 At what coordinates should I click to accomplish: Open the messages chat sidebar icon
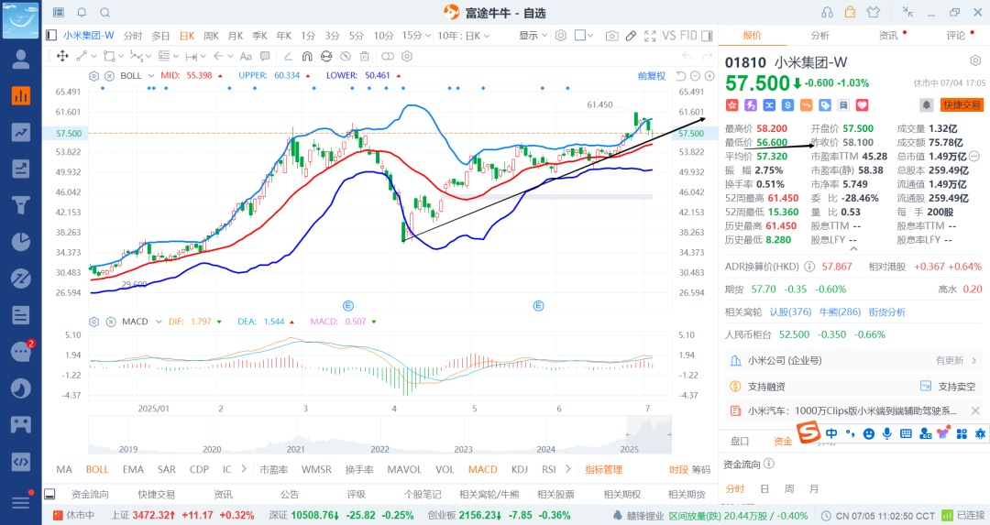point(21,352)
